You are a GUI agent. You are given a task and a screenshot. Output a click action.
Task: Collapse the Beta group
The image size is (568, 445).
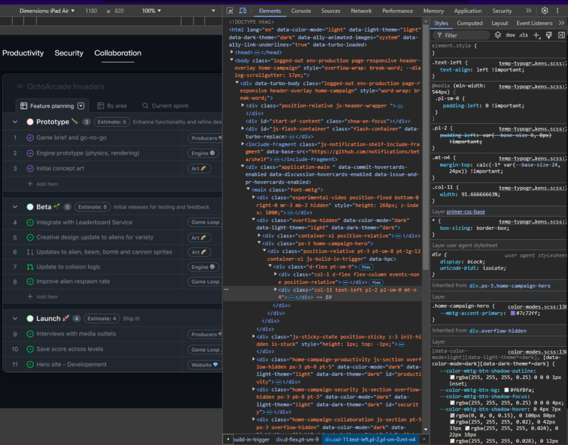[15, 207]
